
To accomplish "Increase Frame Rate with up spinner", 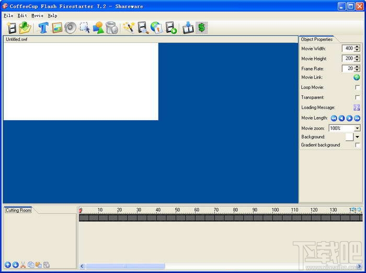I will [x=357, y=67].
